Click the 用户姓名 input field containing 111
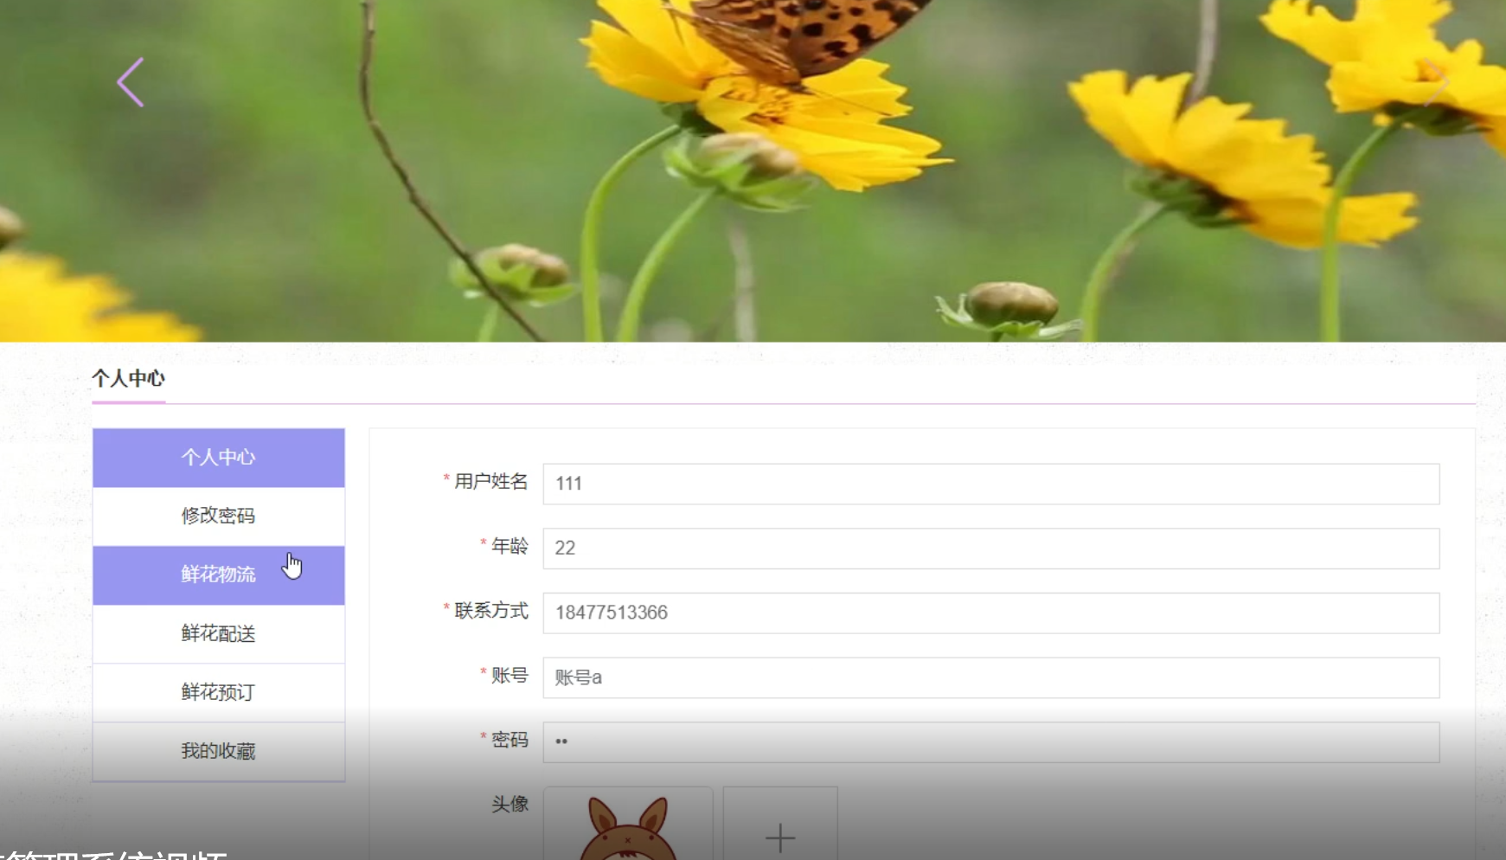The image size is (1506, 860). coord(990,484)
